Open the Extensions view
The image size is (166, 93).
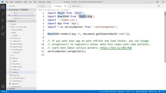3,34
